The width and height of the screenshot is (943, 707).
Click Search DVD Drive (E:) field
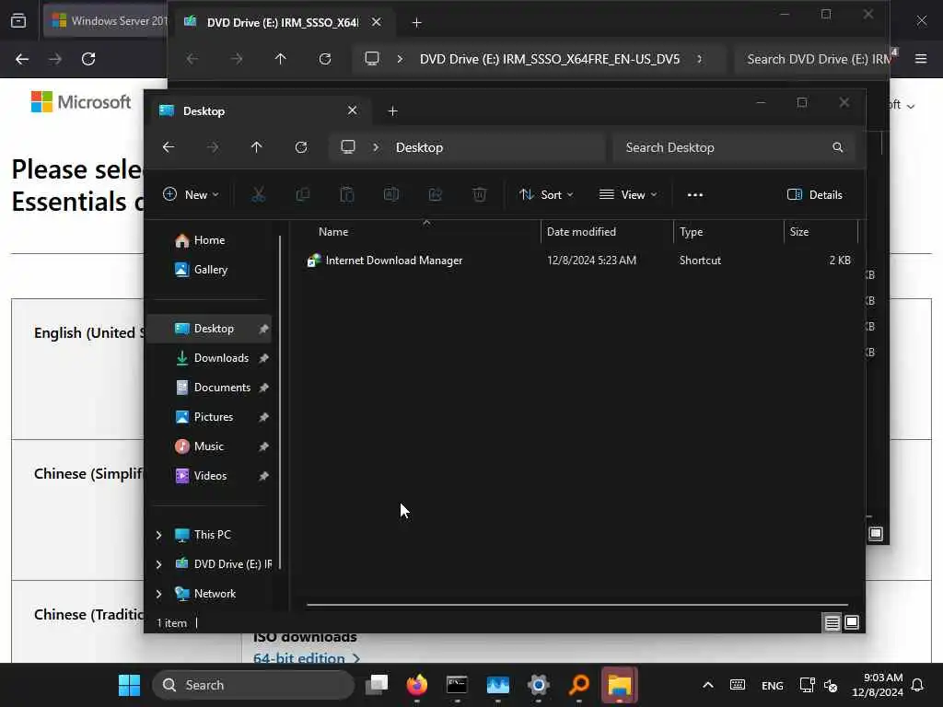pyautogui.click(x=812, y=59)
